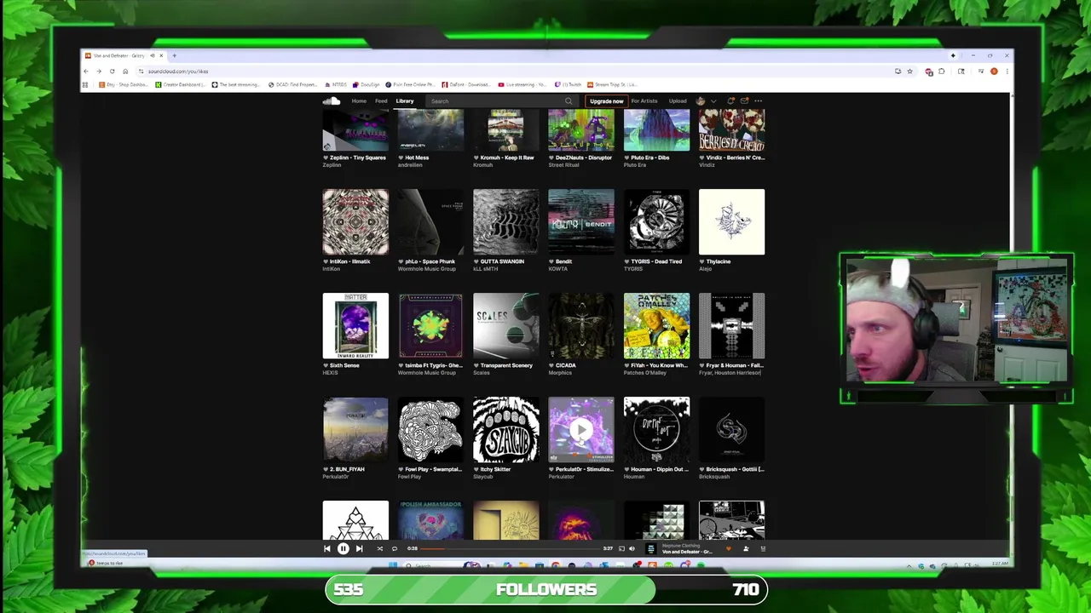Click play overlay on Perkulat0r Stimulize artwork

(581, 430)
